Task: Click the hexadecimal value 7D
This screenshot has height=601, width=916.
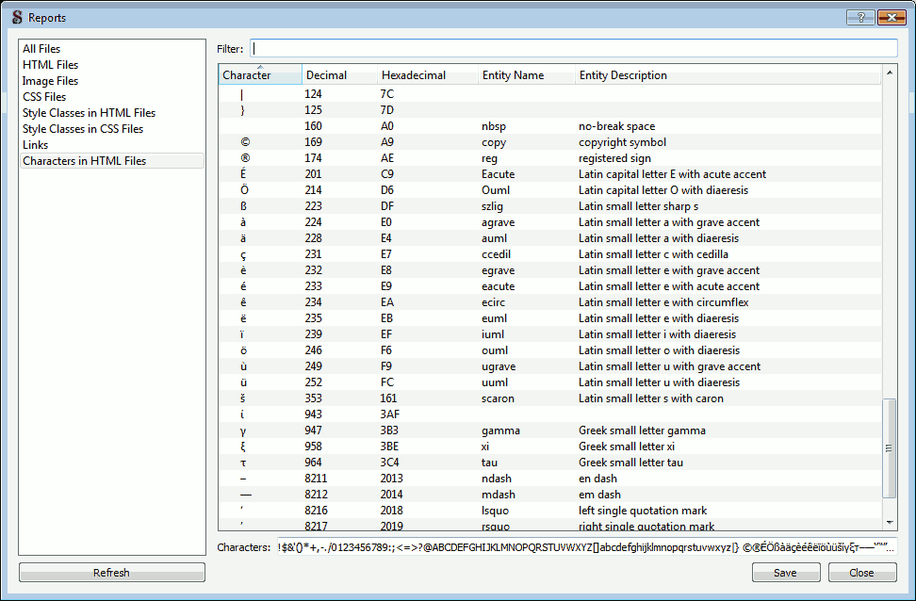Action: (386, 110)
